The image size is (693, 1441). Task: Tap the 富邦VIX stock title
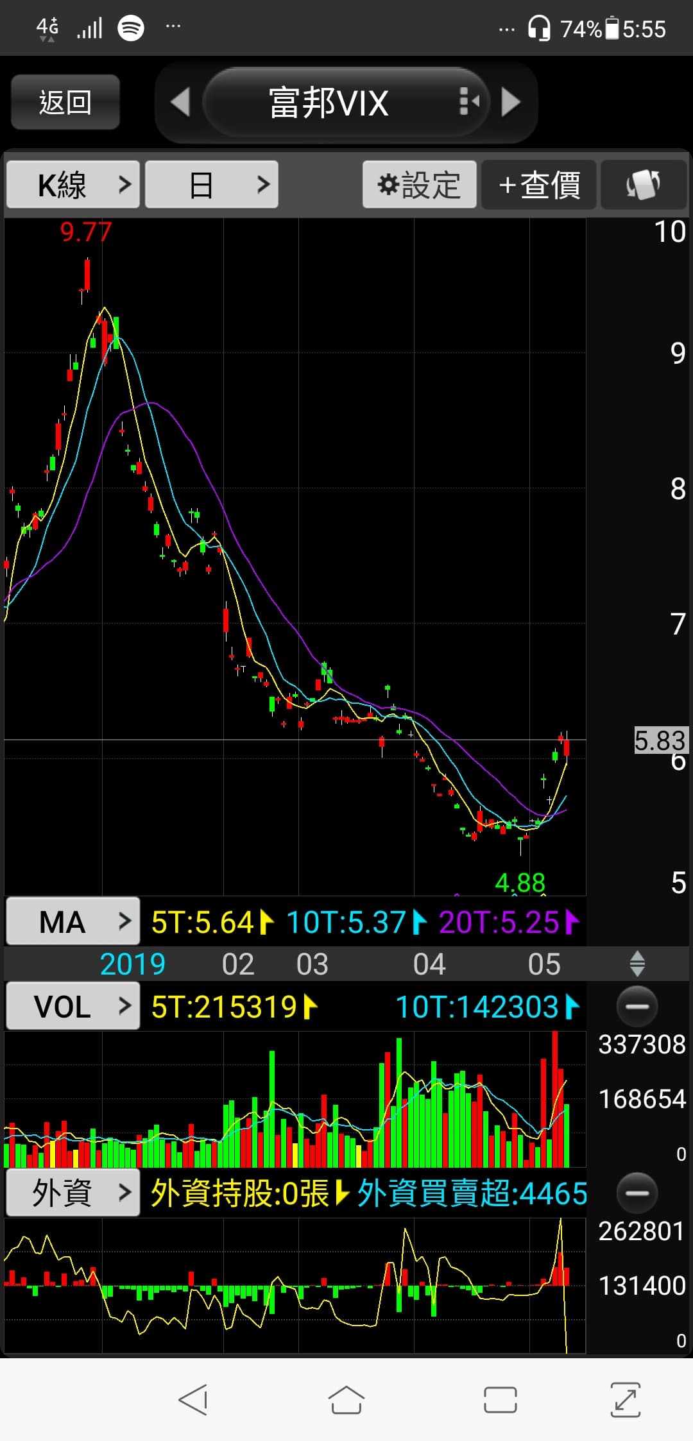pos(329,103)
